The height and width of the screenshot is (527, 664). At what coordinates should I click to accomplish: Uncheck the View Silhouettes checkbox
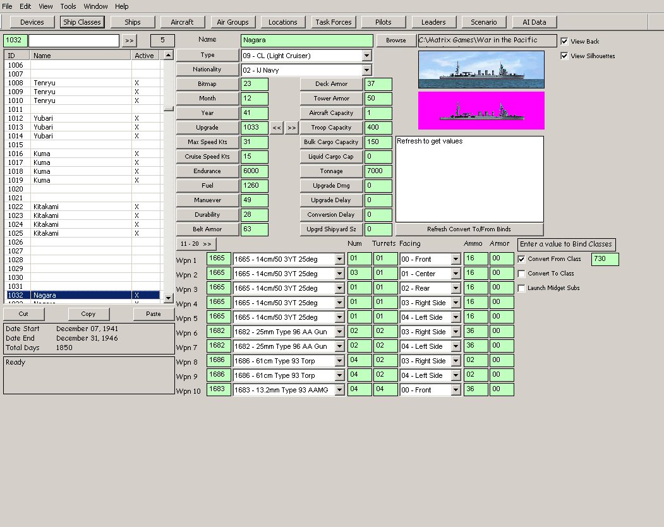pyautogui.click(x=564, y=56)
